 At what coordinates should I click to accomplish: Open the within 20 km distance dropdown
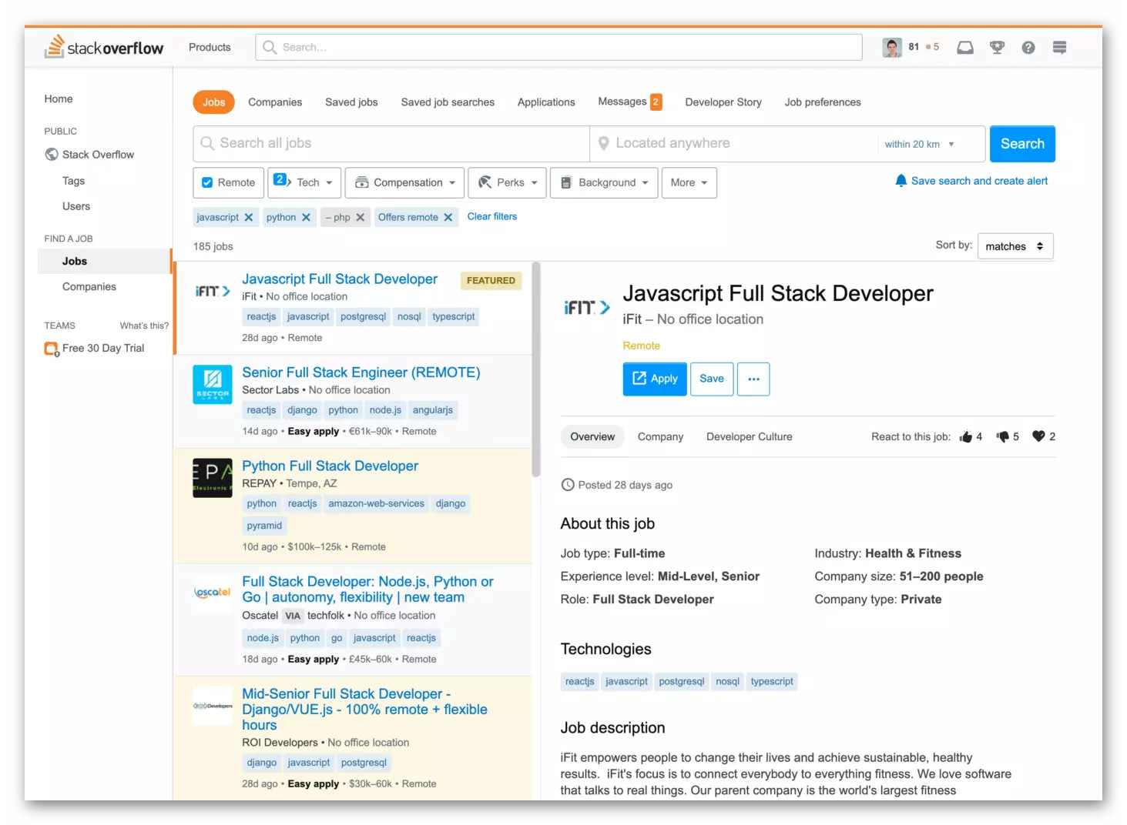[920, 145]
